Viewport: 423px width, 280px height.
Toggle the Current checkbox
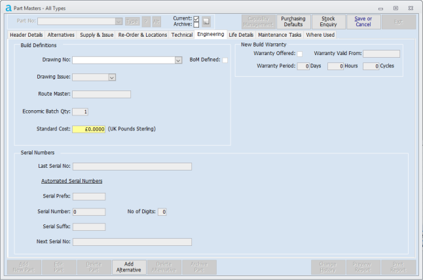[196, 18]
